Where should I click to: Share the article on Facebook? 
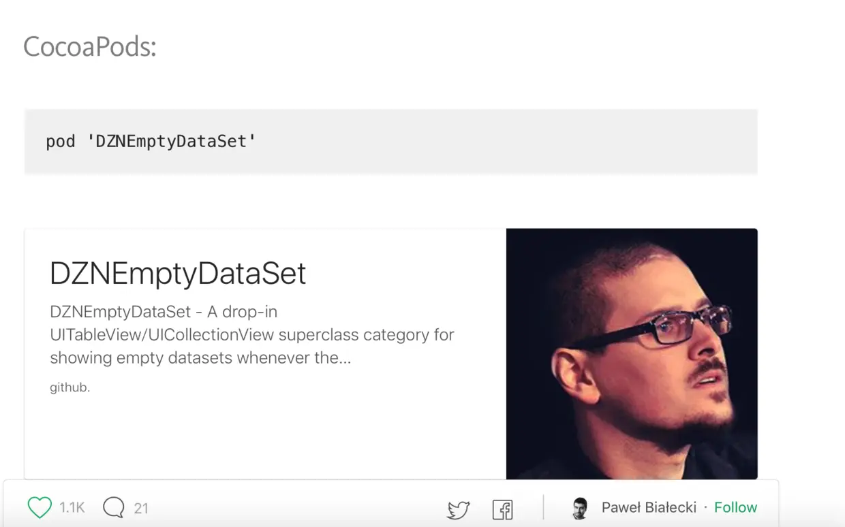[502, 509]
